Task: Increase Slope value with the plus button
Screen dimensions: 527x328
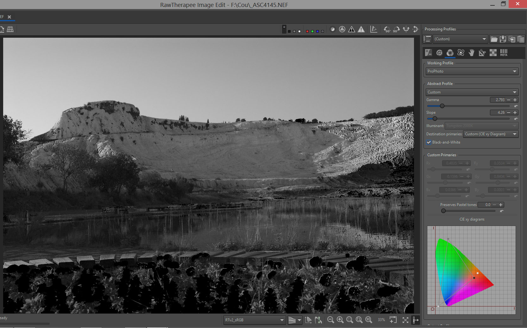Action: click(514, 113)
